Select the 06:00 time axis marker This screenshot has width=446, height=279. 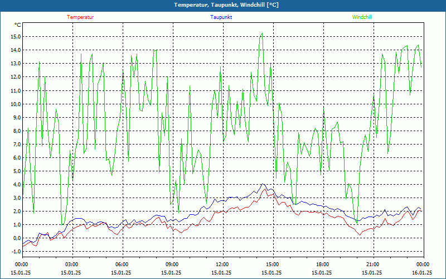tap(122, 264)
